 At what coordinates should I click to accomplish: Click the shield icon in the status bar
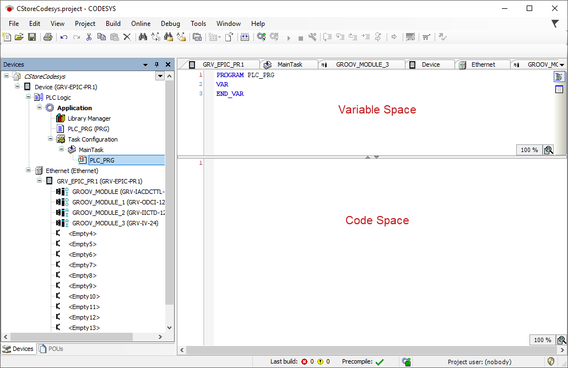tap(551, 361)
